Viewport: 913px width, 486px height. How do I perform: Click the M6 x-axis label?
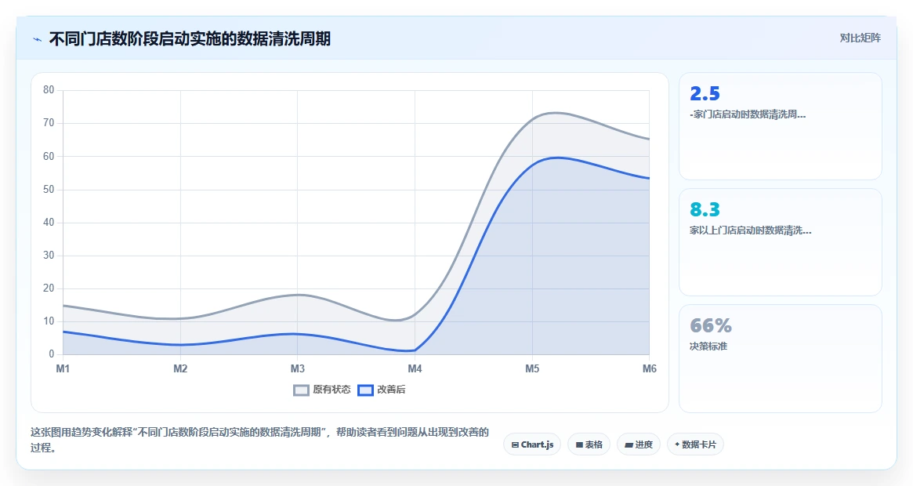(649, 369)
